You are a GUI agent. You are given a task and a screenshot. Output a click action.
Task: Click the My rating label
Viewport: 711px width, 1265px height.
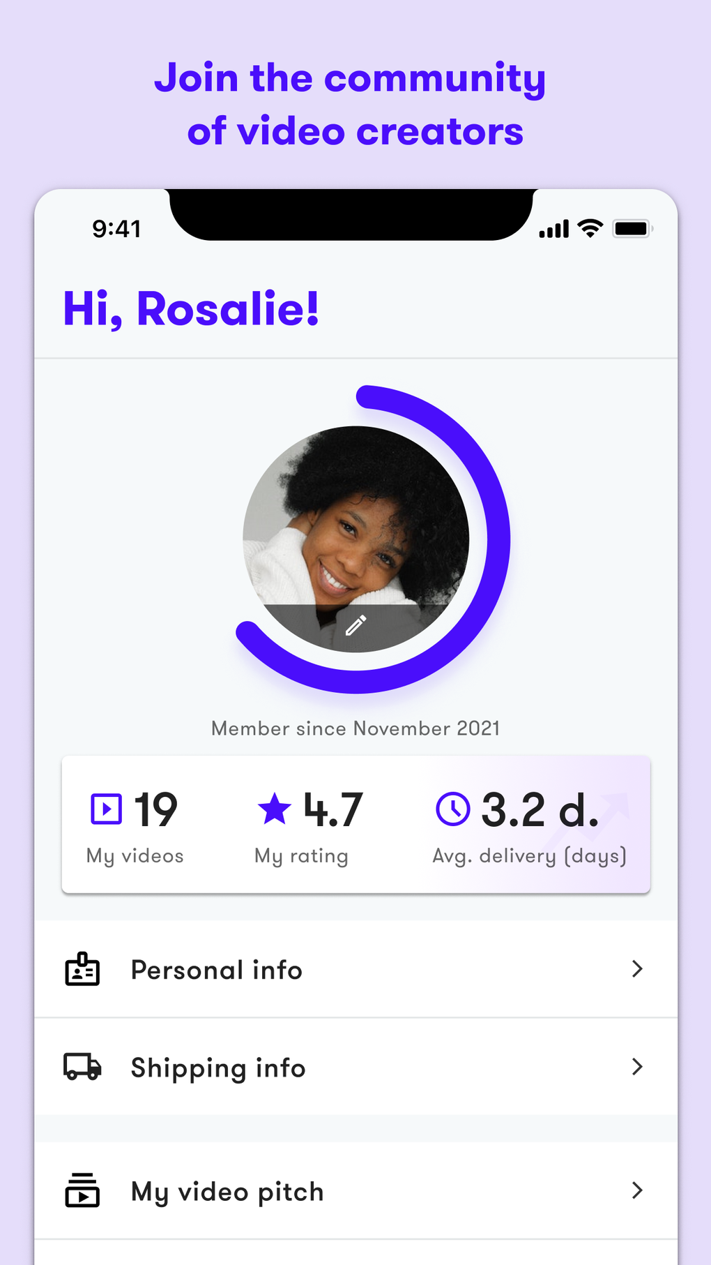point(301,856)
